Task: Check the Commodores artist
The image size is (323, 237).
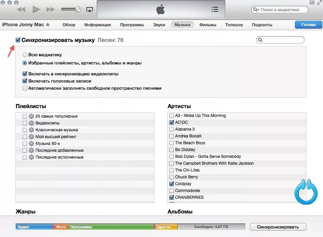Action: pyautogui.click(x=171, y=191)
